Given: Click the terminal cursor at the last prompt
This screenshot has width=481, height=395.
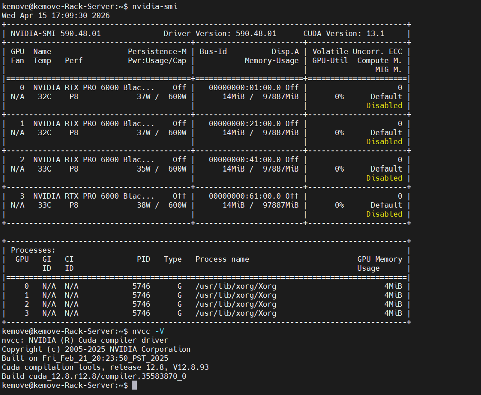Looking at the screenshot, I should [135, 386].
